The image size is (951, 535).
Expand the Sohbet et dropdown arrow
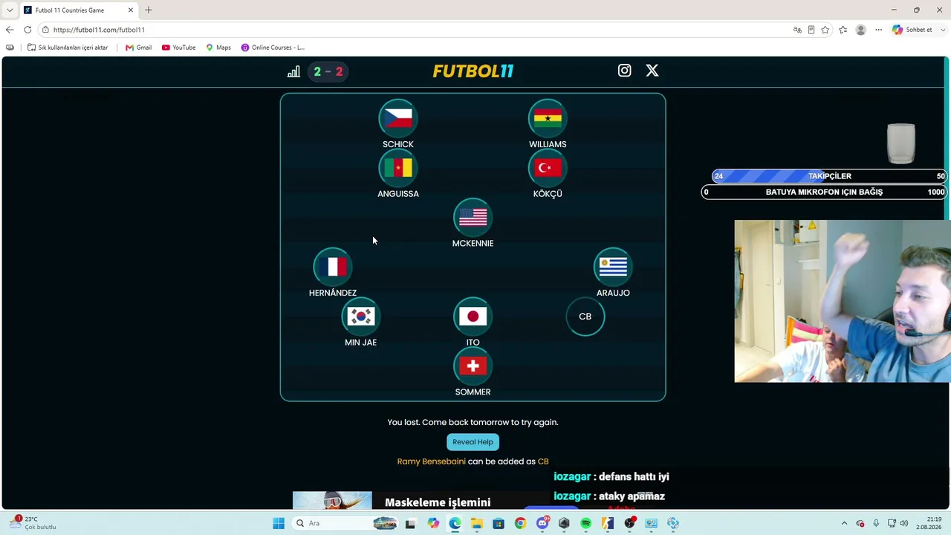(944, 30)
